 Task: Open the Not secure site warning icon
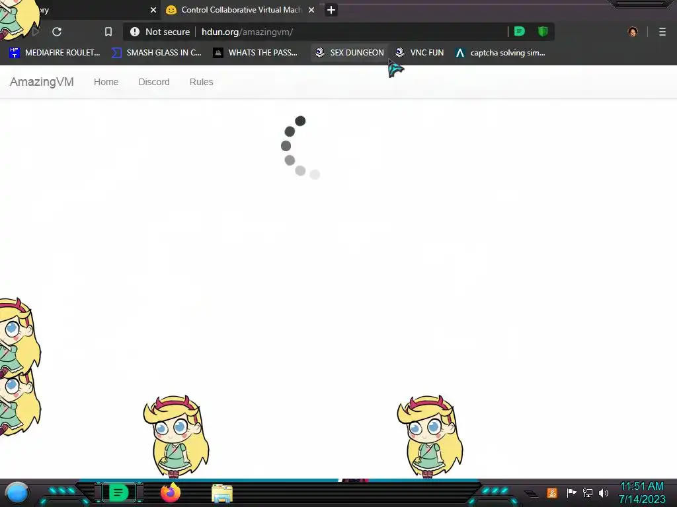pos(135,32)
